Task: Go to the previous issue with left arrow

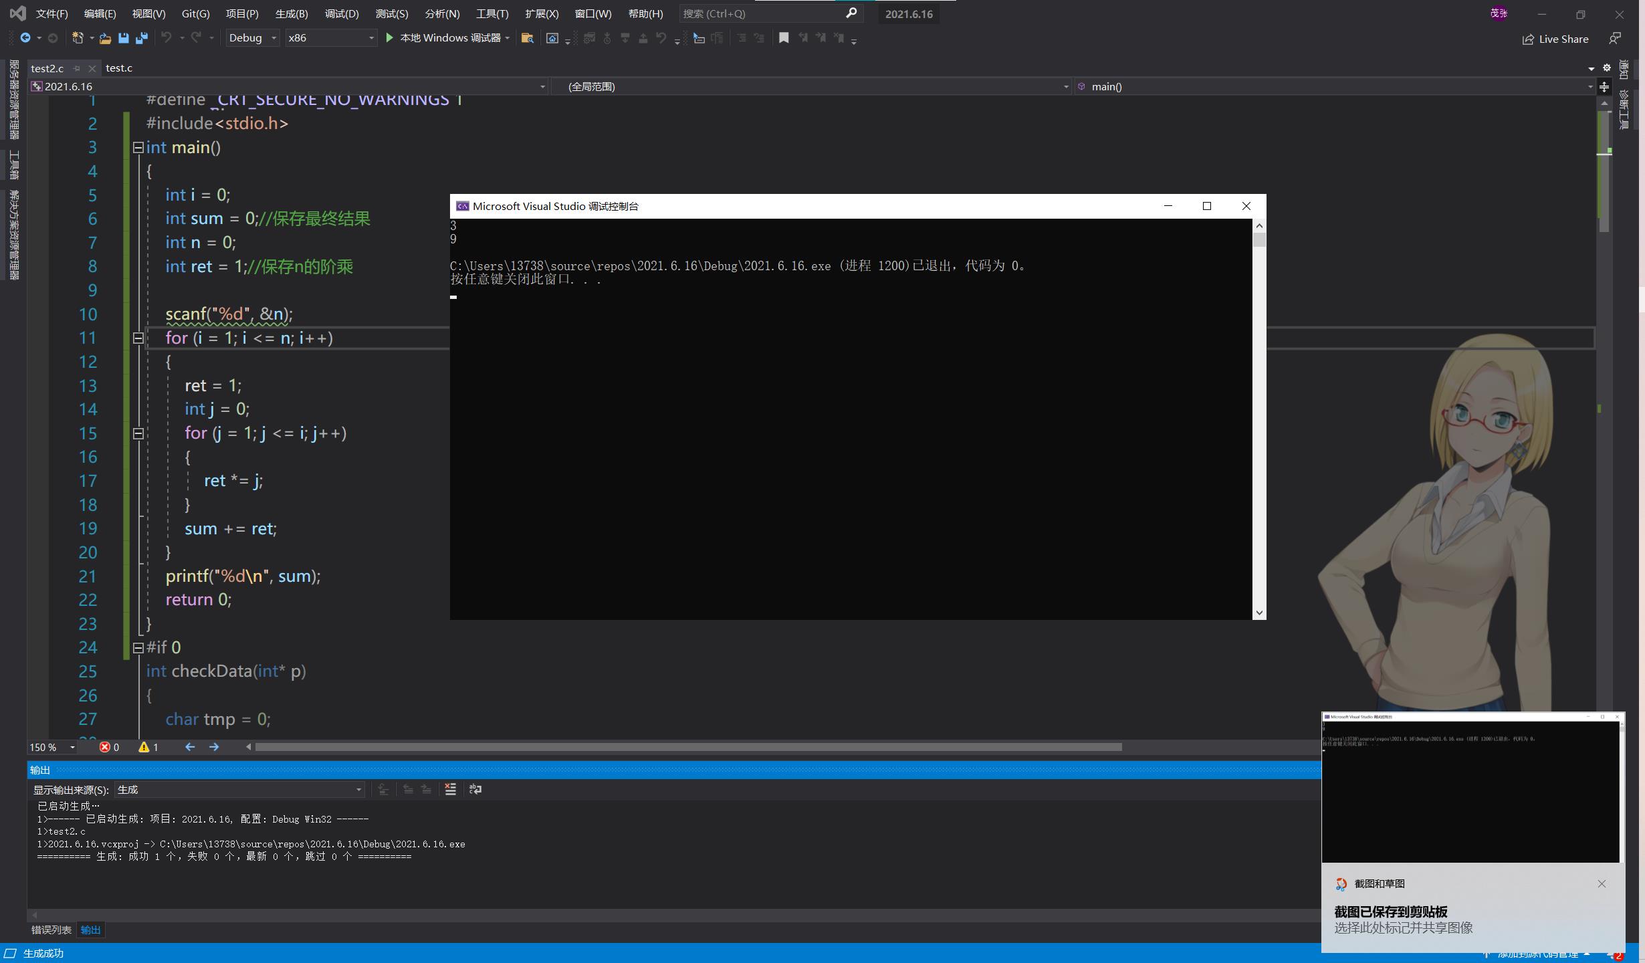Action: (190, 747)
